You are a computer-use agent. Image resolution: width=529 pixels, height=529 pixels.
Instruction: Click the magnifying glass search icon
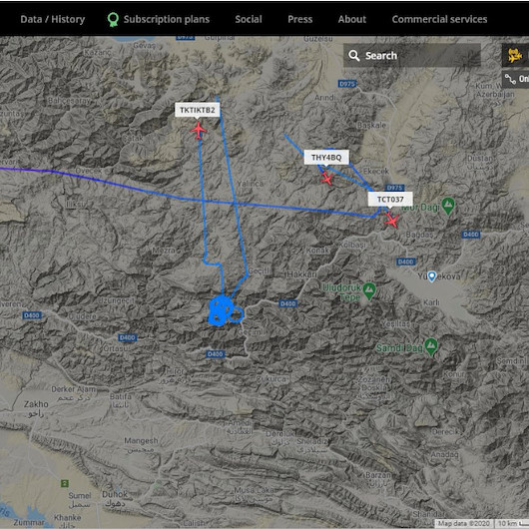353,55
